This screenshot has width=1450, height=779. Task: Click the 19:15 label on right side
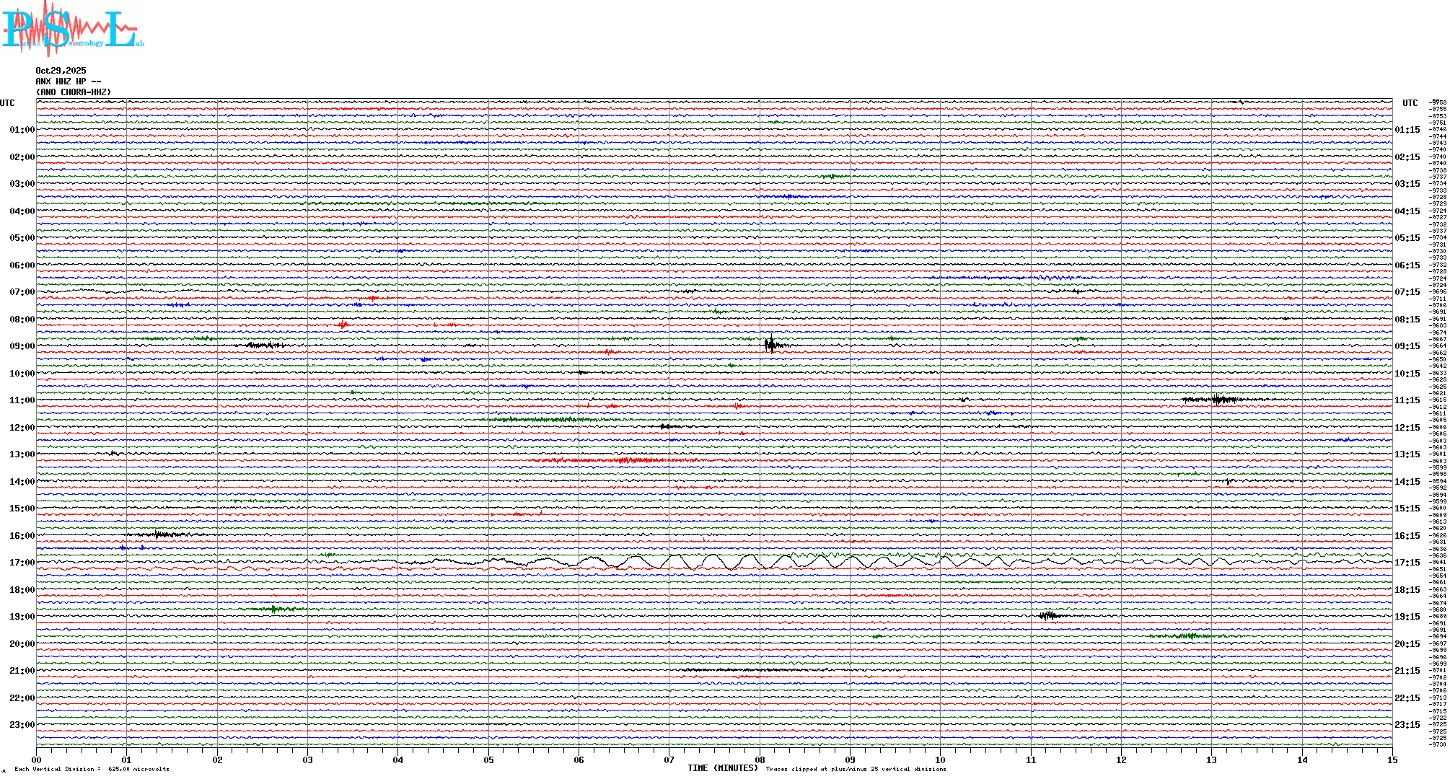click(1407, 617)
